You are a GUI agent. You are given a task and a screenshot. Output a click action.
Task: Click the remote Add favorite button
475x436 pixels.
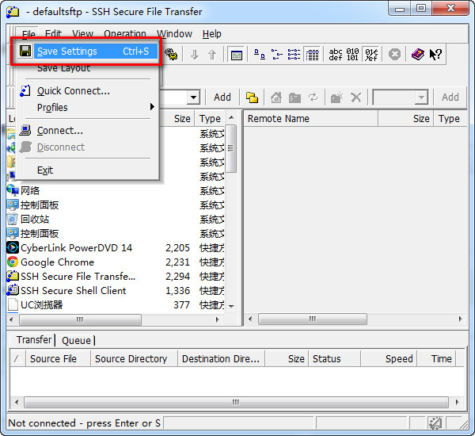(450, 98)
